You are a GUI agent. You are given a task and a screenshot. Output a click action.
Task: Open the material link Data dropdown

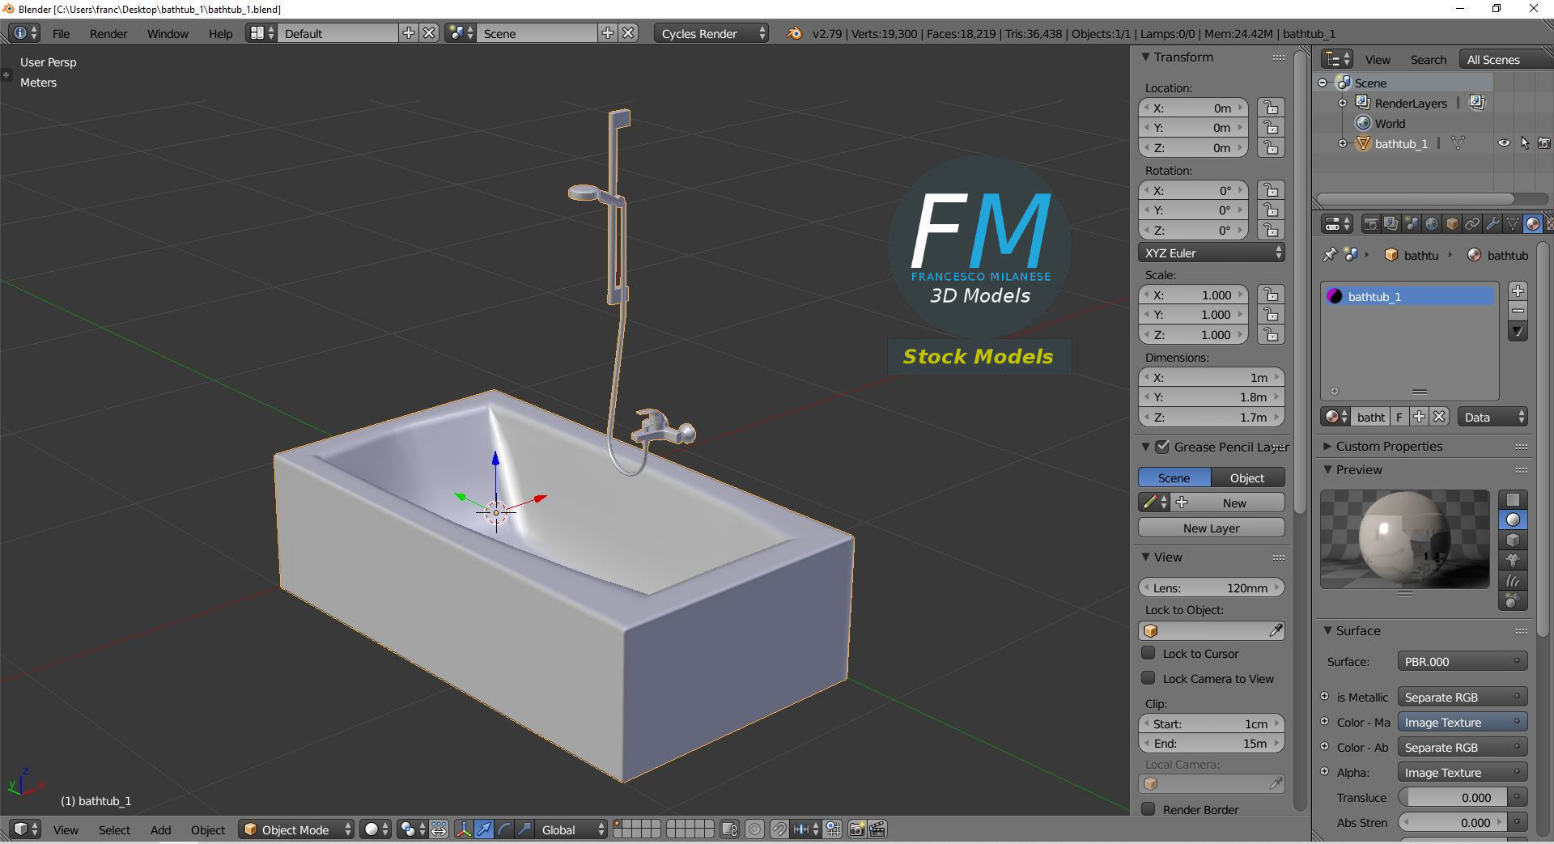pos(1492,417)
